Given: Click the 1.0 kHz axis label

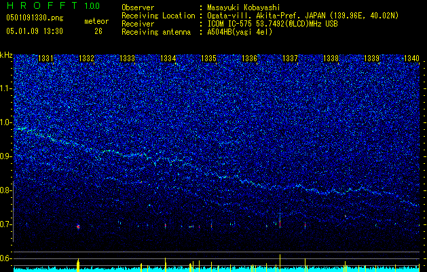Looking at the screenshot, I should pyautogui.click(x=5, y=122).
